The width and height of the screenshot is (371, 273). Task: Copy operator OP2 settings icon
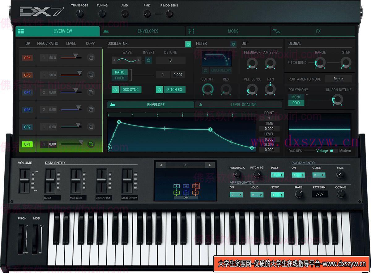point(91,127)
